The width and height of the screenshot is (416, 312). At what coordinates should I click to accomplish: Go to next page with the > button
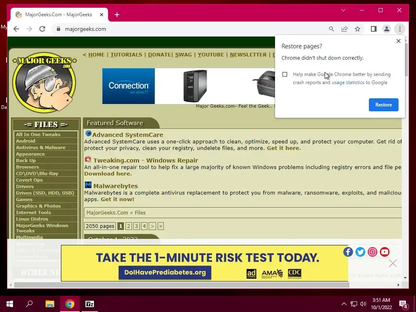click(x=152, y=226)
